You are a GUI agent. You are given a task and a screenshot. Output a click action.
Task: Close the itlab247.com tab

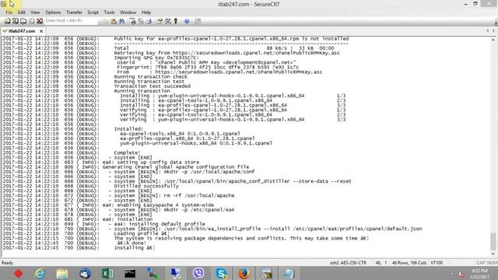(41, 31)
